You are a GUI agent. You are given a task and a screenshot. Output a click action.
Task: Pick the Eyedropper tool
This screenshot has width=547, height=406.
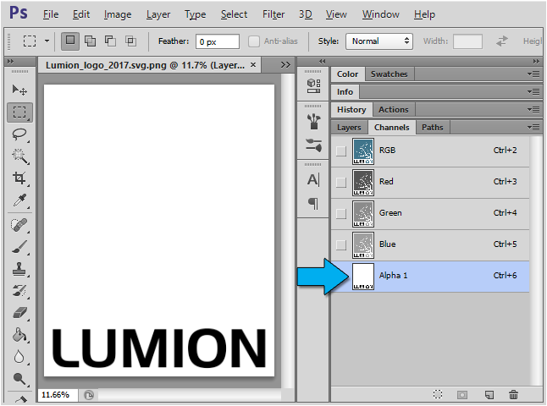19,200
